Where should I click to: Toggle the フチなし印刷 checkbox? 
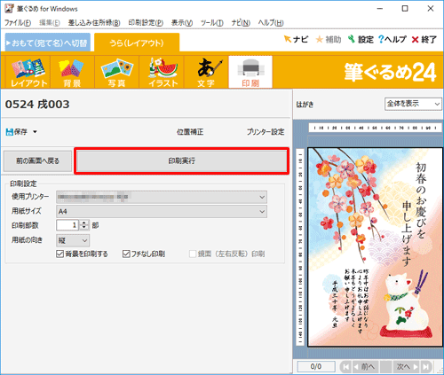126,254
